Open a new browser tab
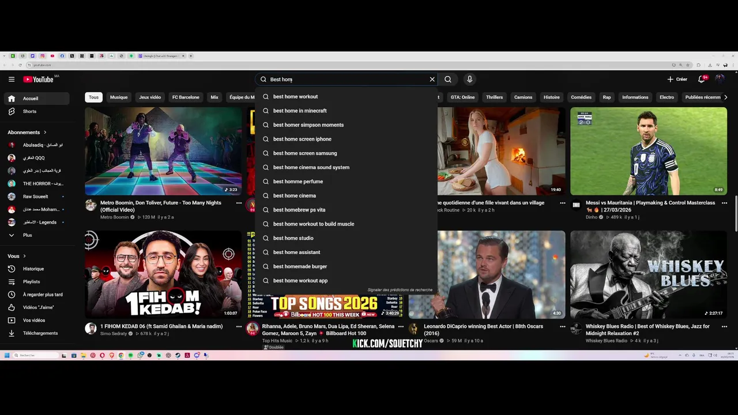The height and width of the screenshot is (415, 738). pyautogui.click(x=191, y=56)
